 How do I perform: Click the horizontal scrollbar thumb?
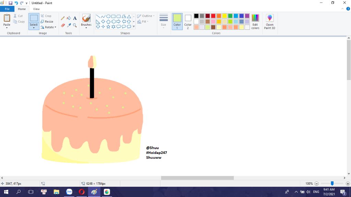197,178
